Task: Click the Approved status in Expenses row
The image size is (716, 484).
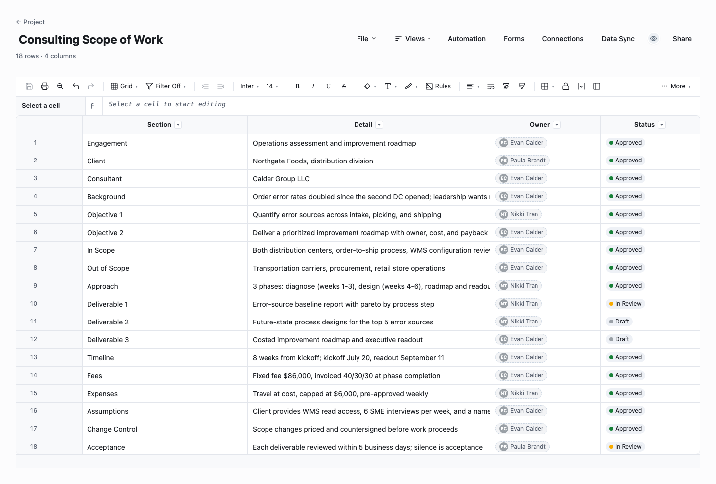Action: 626,393
